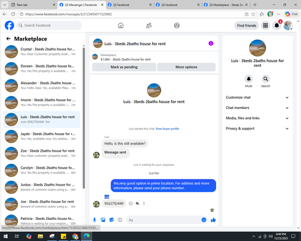
Task: Open Patricia's conversation
Action: (x=42, y=221)
